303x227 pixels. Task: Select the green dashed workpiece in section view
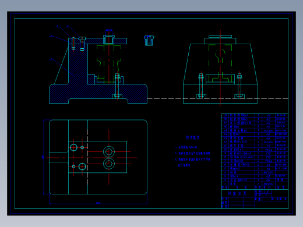pos(109,63)
